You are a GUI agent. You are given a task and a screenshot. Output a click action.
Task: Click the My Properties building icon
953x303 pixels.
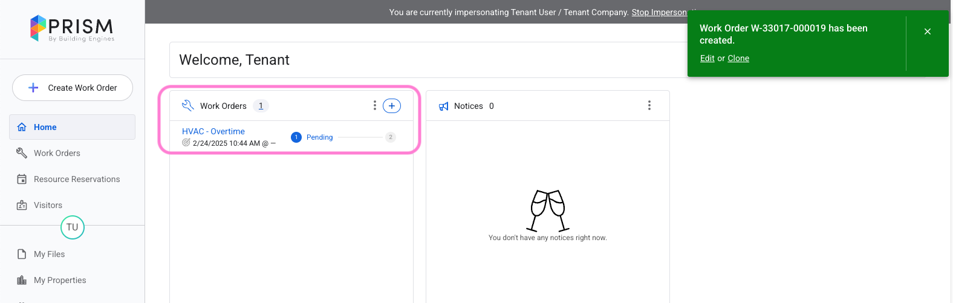[22, 280]
